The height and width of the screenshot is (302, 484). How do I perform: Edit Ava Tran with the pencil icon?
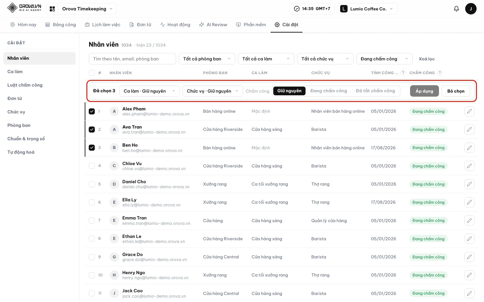click(x=469, y=130)
